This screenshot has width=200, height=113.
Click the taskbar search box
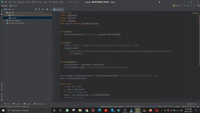(x=29, y=110)
